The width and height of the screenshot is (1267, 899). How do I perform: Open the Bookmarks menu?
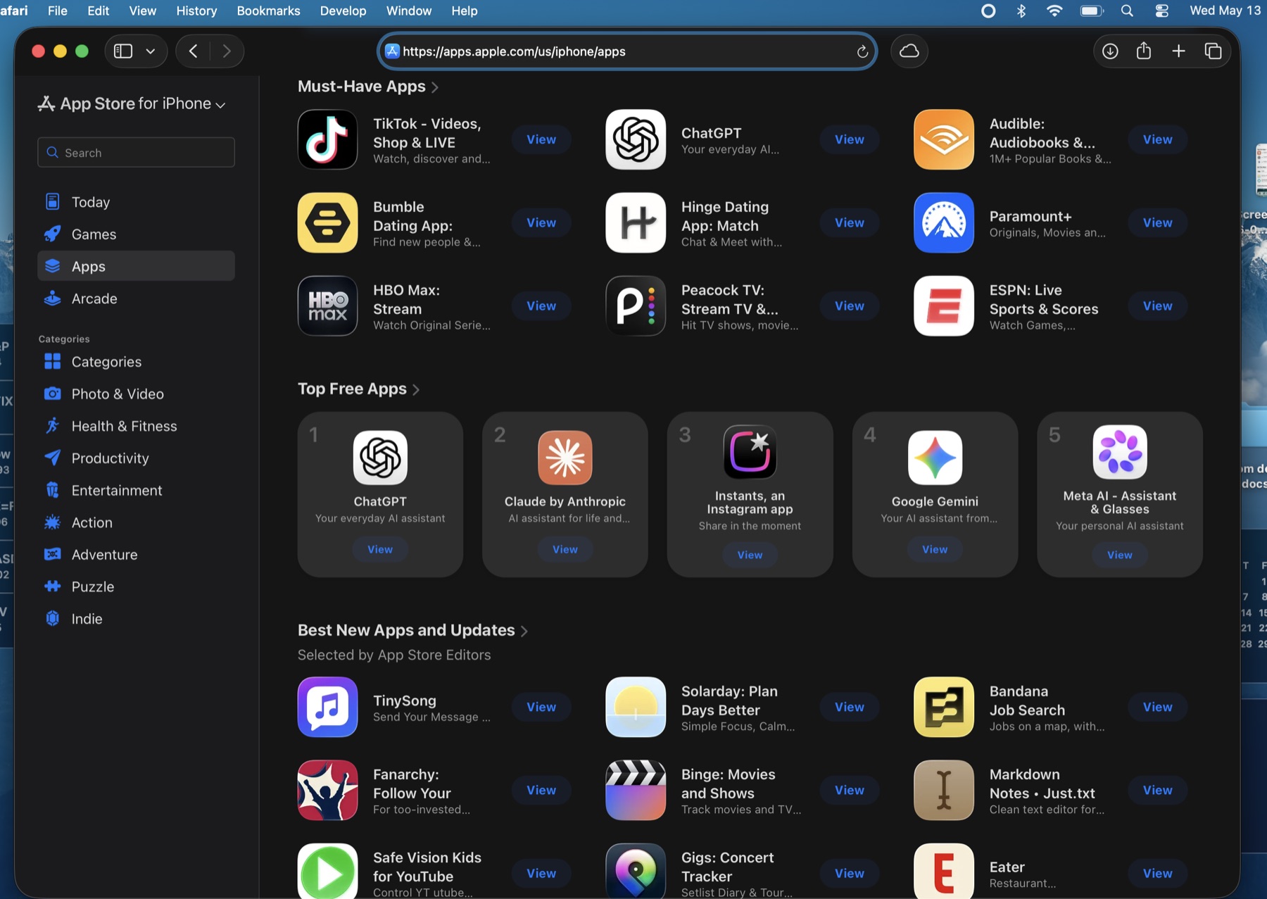pyautogui.click(x=268, y=11)
